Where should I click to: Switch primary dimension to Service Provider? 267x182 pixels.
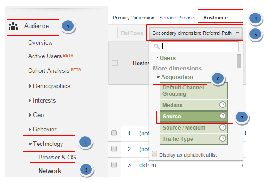[177, 18]
